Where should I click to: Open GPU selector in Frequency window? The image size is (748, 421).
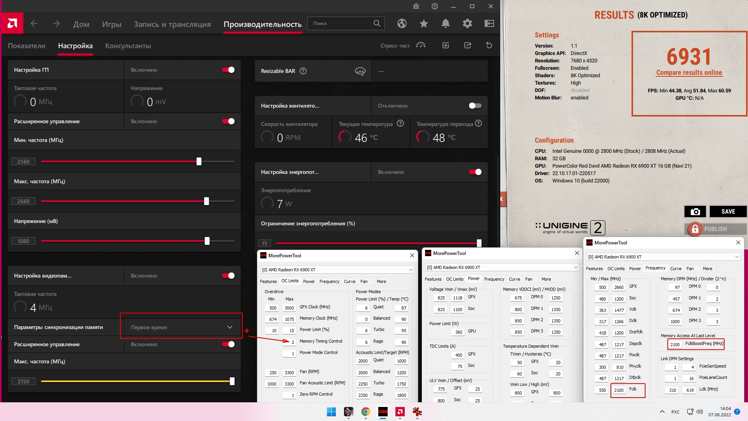[663, 256]
